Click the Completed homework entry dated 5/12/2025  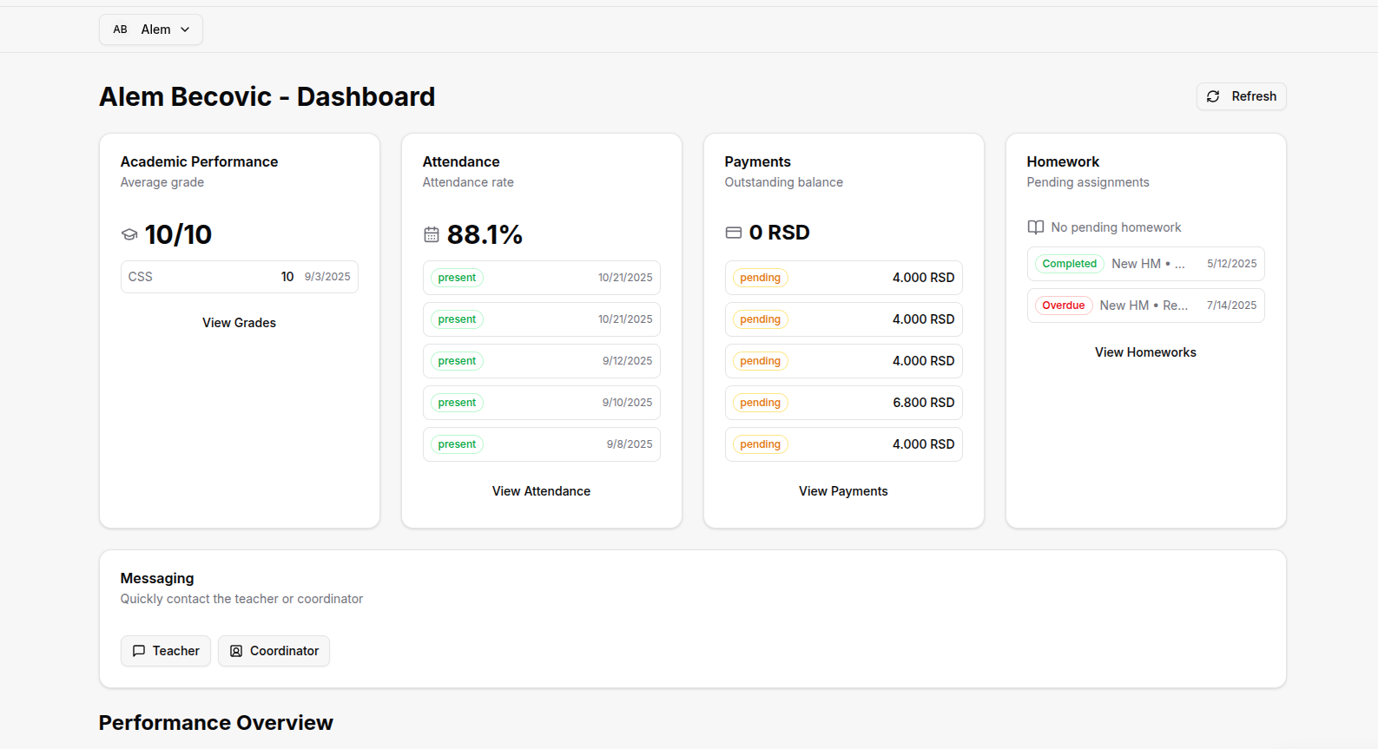(x=1145, y=264)
